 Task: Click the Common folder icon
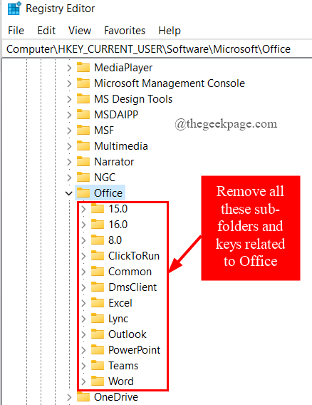point(98,271)
